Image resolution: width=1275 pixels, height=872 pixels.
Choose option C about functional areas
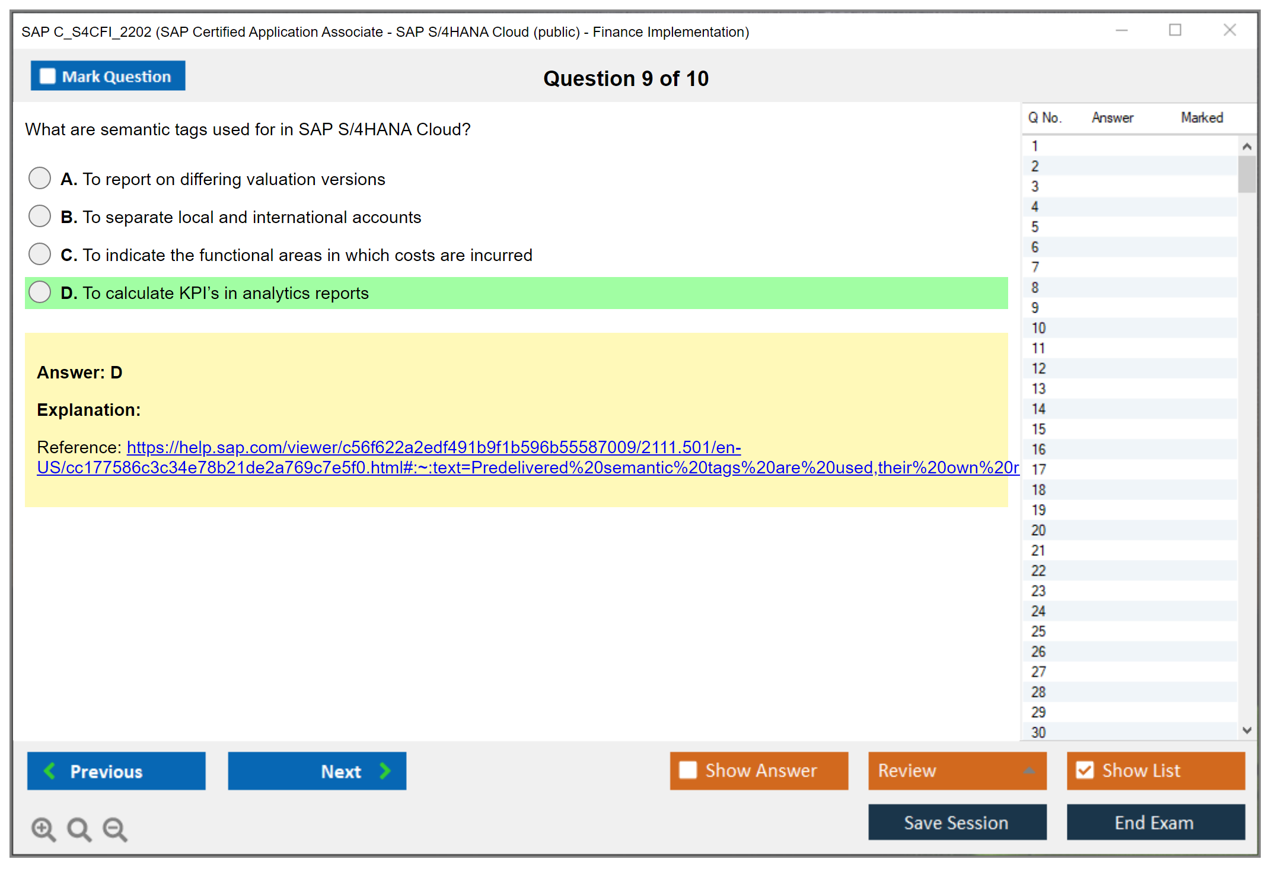pos(40,254)
